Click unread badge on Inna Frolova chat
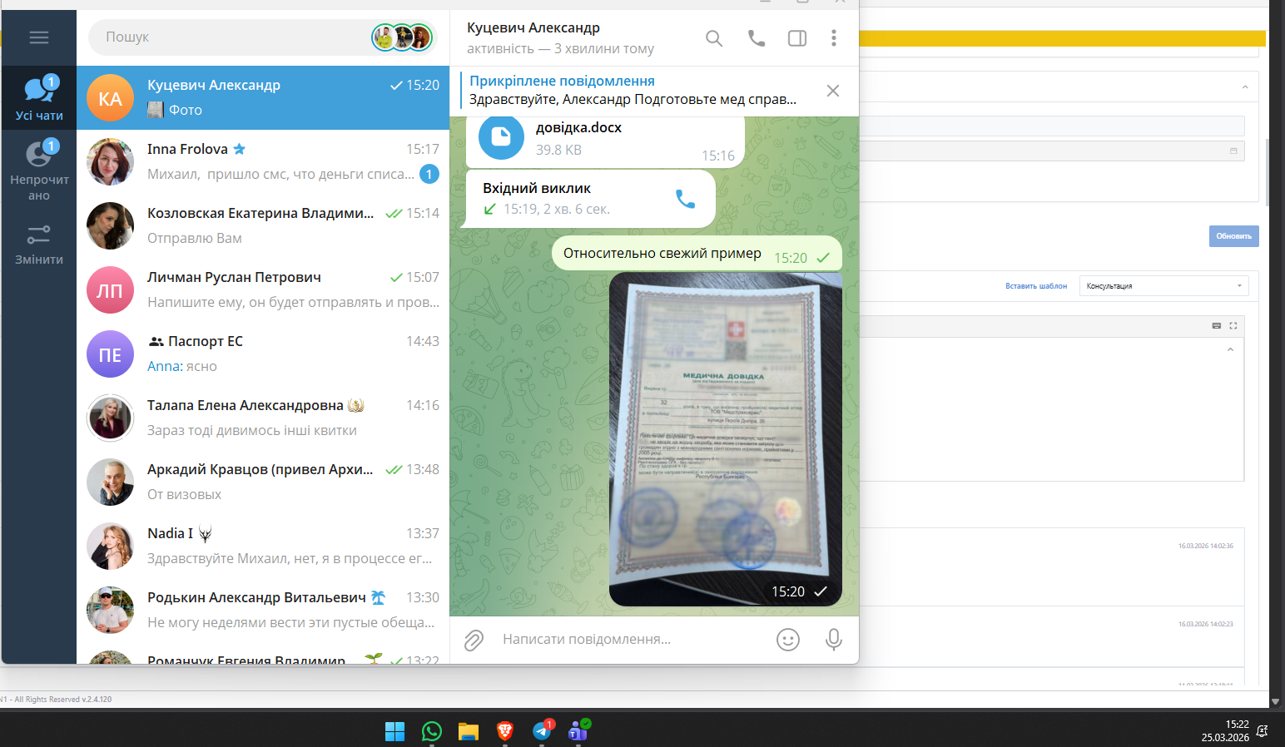 click(429, 174)
